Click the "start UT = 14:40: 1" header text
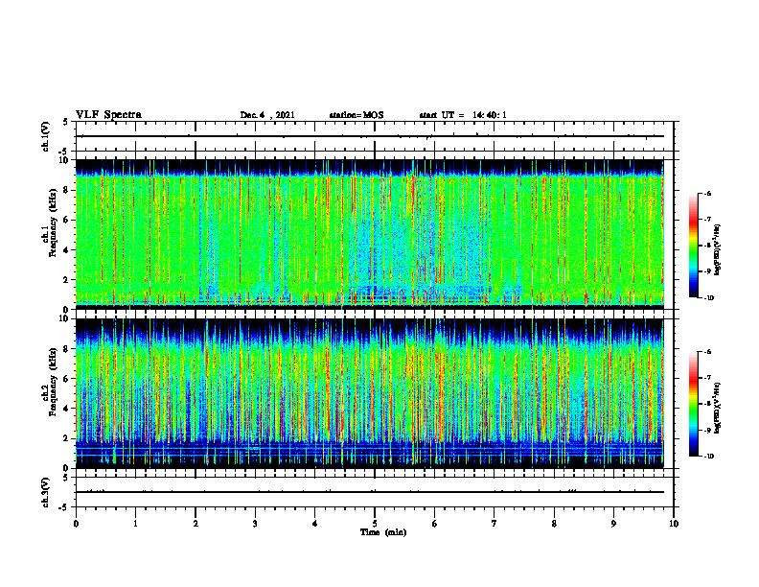The height and width of the screenshot is (587, 759). point(463,115)
